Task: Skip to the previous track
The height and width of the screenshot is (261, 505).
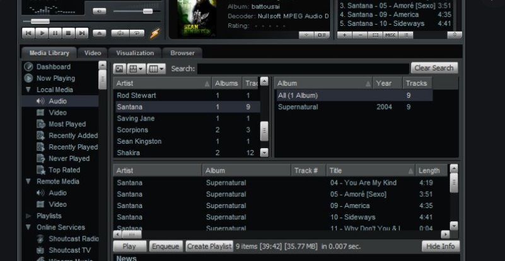Action: [28, 33]
